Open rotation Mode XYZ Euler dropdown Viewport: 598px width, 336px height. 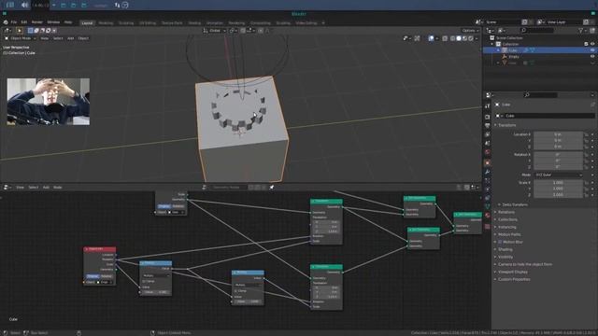[x=558, y=175]
